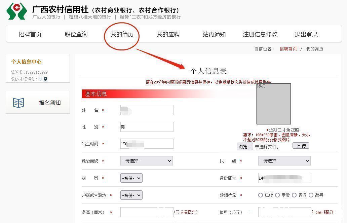The height and width of the screenshot is (223, 347).
Task: Expand the 民族 dropdown
Action: pyautogui.click(x=284, y=161)
